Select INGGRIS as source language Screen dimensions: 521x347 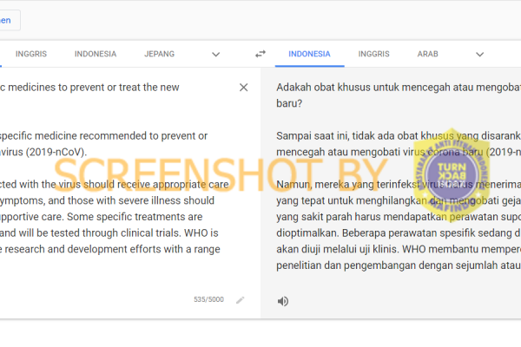tap(31, 54)
